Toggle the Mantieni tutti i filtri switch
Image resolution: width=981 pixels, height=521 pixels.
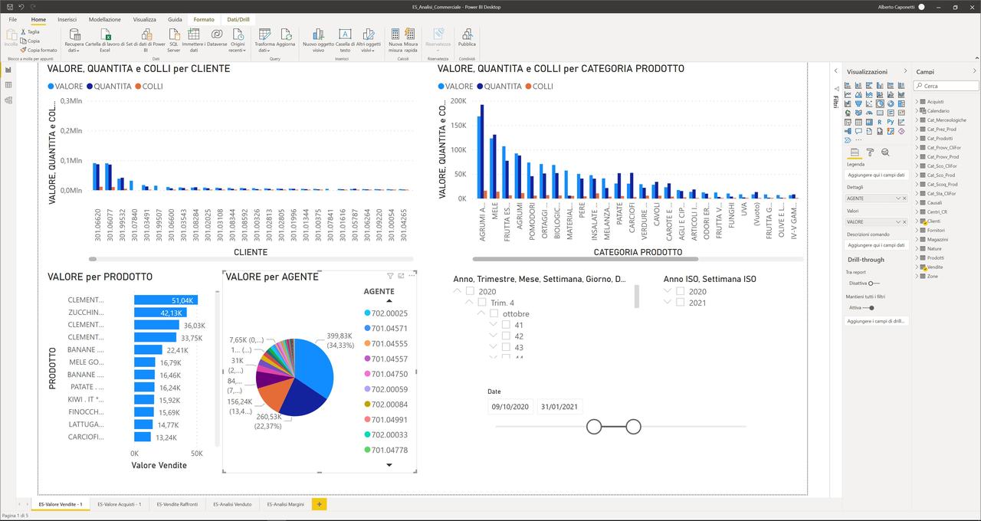870,308
